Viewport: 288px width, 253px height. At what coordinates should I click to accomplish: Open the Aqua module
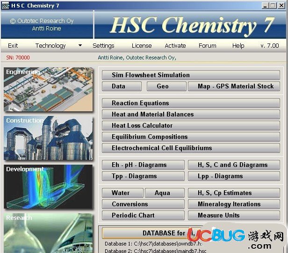tap(165, 193)
